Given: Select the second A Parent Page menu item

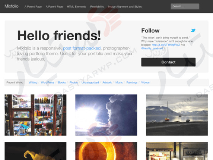Looking at the screenshot, I should 54,7.
